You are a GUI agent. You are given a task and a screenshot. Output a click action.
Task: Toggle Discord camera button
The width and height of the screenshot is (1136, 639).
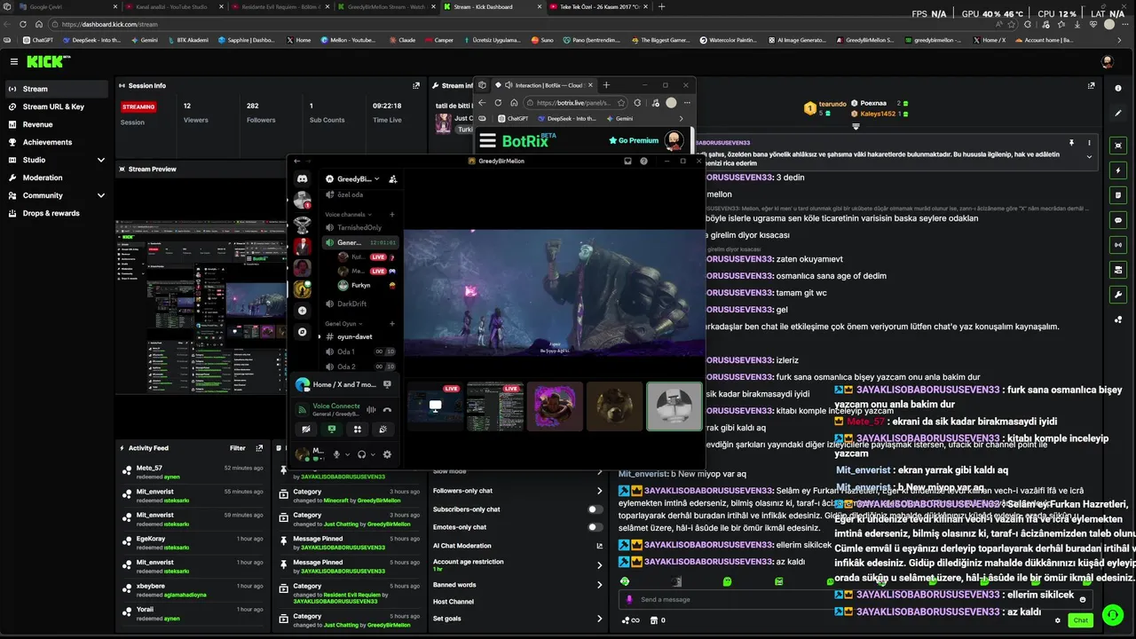tap(306, 430)
